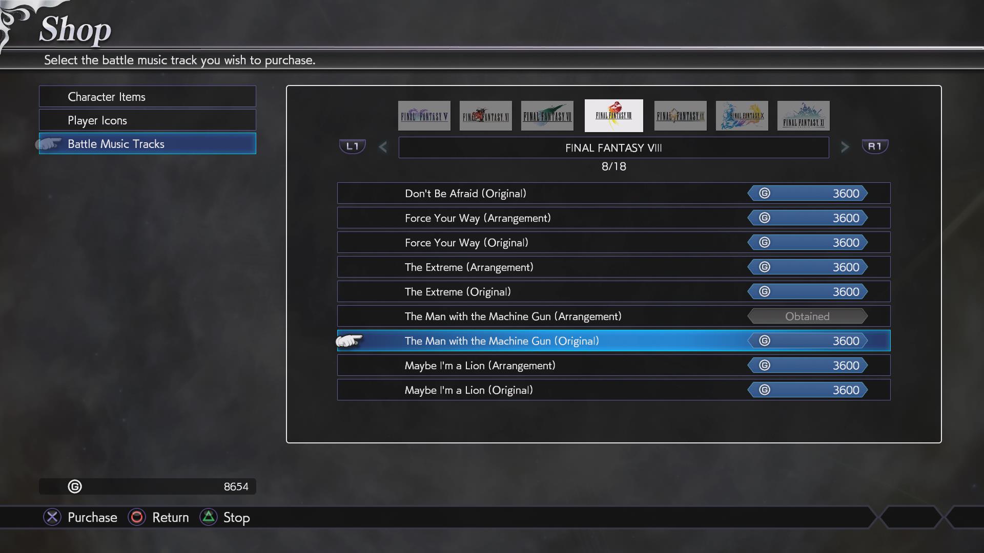Select Maybe I'm a Lion (Arrangement) track
This screenshot has width=984, height=553.
[613, 365]
